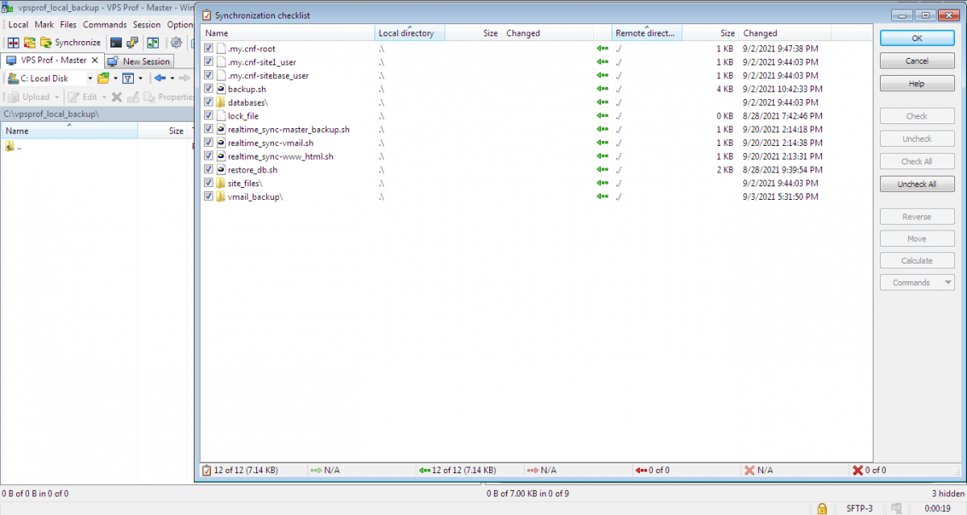This screenshot has height=515, width=967.
Task: Switch to the New Session tab
Action: 145,61
